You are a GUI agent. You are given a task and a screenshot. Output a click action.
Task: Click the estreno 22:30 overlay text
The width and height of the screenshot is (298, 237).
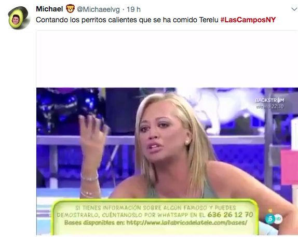(x=270, y=106)
